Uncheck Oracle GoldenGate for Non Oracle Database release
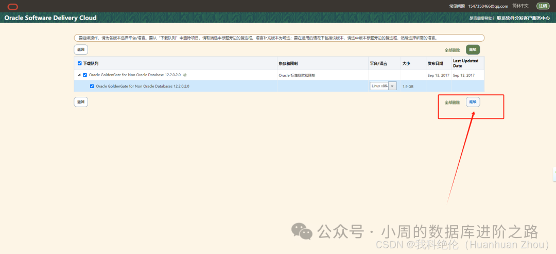The width and height of the screenshot is (556, 254). tap(85, 75)
